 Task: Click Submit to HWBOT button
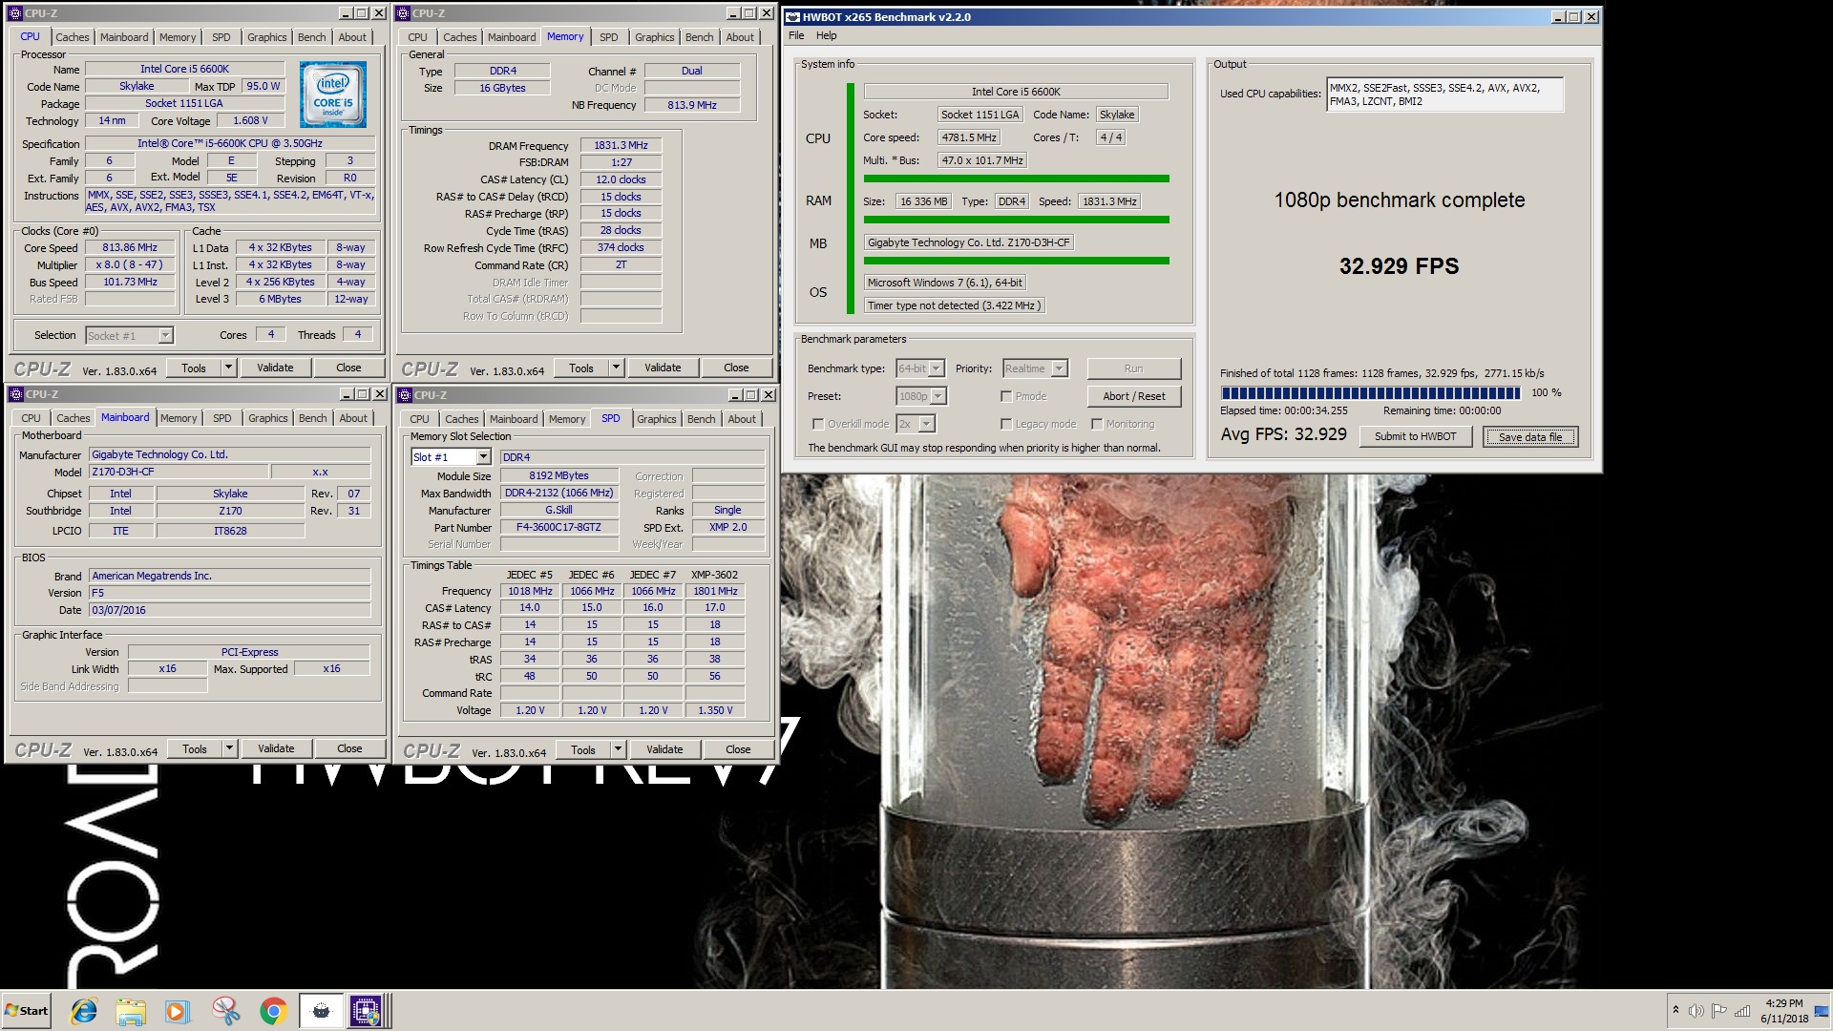(1416, 436)
